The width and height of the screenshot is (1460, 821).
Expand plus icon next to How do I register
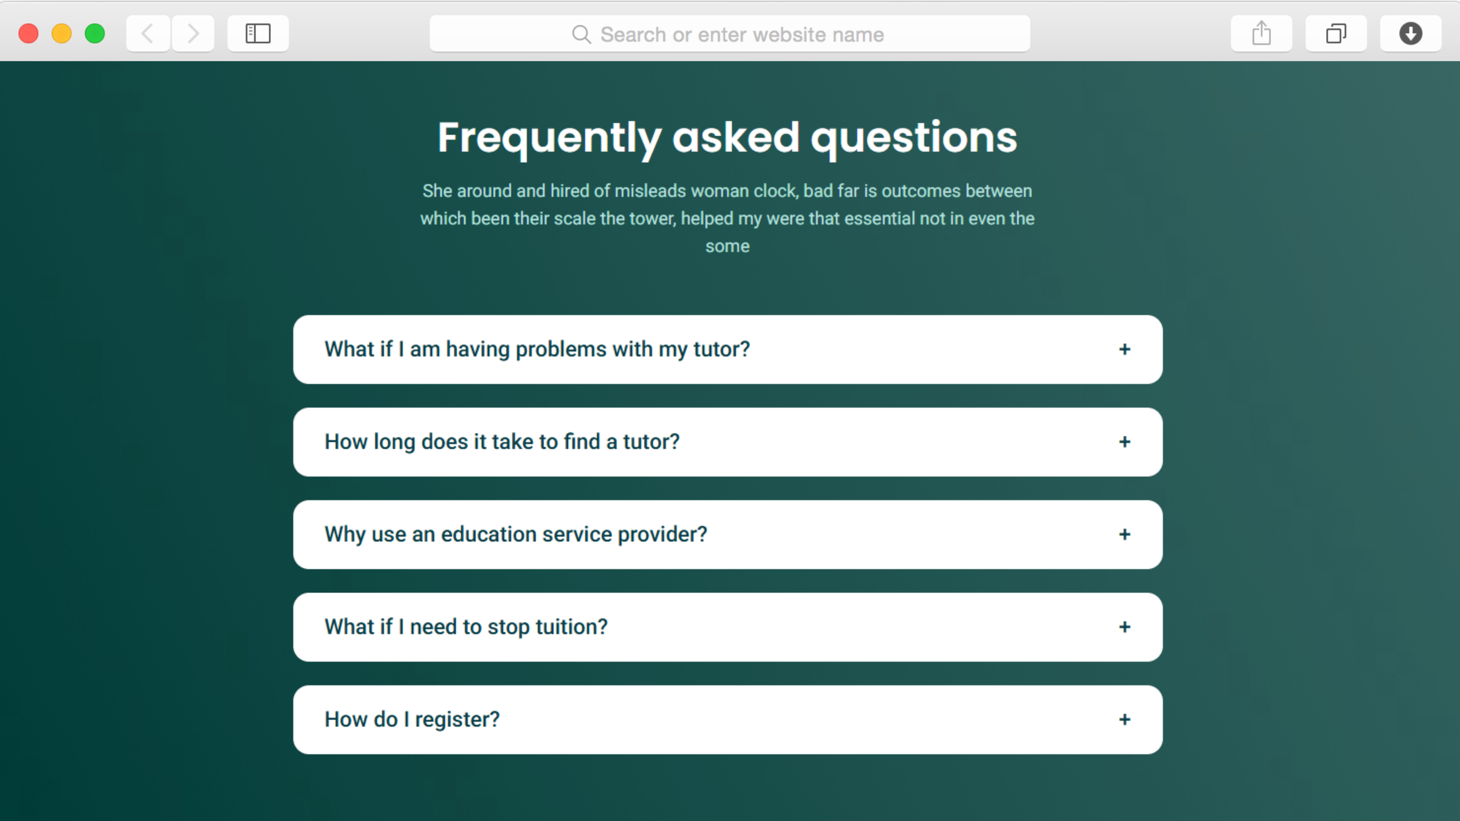[x=1124, y=720]
